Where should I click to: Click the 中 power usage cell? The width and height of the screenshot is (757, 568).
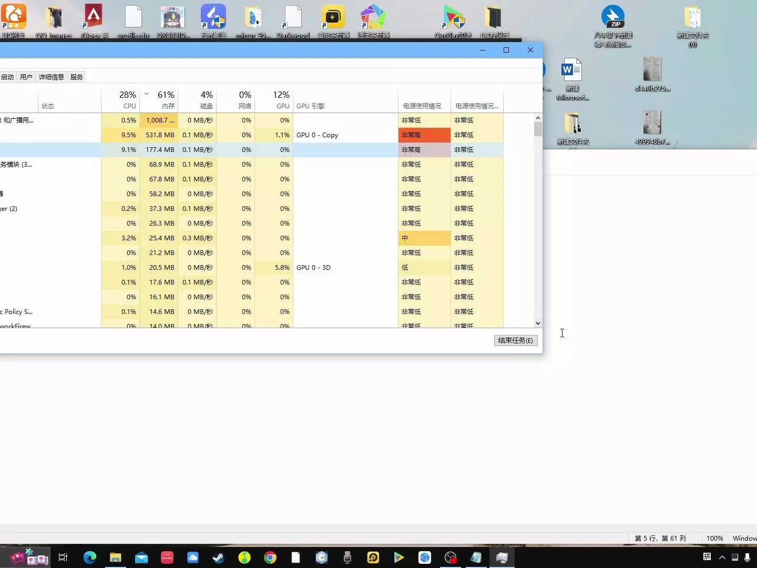pos(424,238)
